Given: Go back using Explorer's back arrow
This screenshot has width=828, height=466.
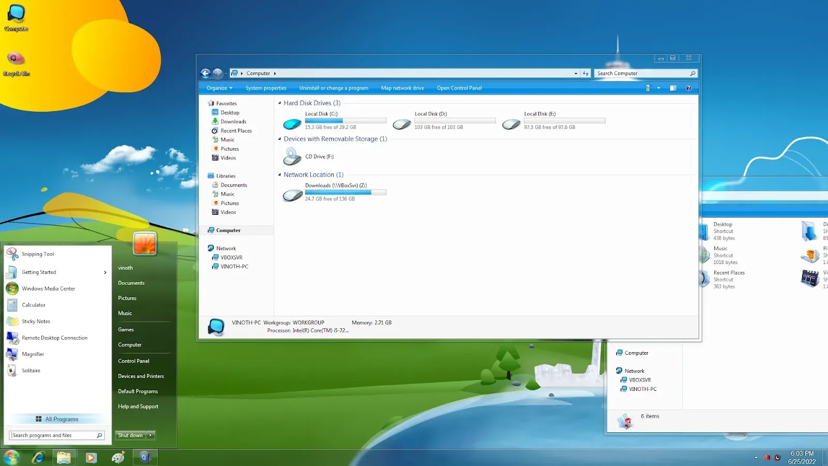Looking at the screenshot, I should coord(205,74).
